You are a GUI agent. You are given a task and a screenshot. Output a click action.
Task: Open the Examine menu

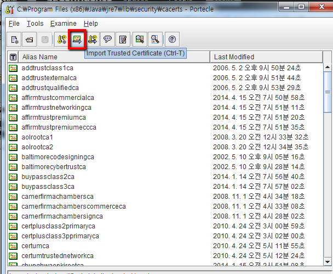click(64, 24)
